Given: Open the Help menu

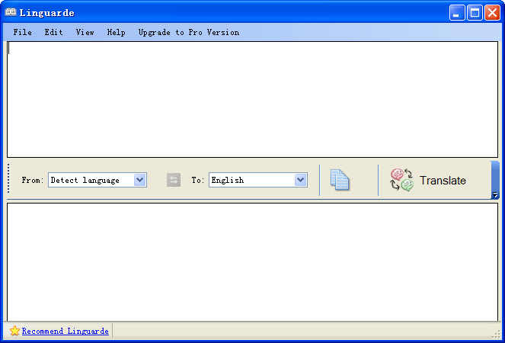Looking at the screenshot, I should pos(116,32).
